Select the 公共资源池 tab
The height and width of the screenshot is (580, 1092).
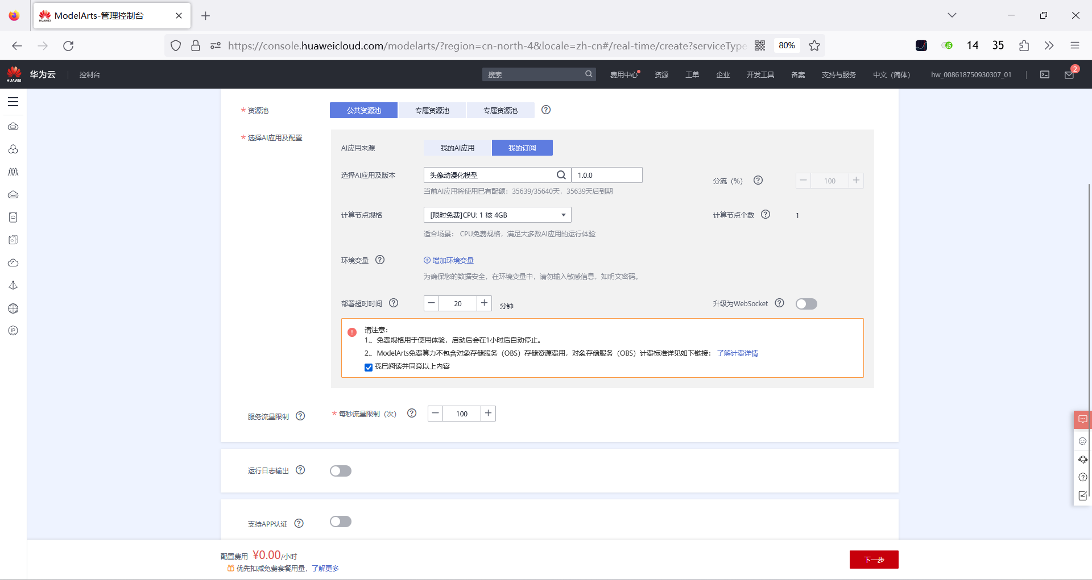click(x=363, y=110)
